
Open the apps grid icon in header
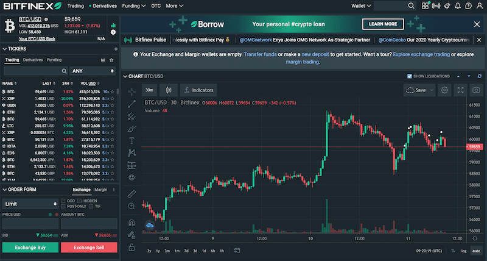(x=425, y=5)
